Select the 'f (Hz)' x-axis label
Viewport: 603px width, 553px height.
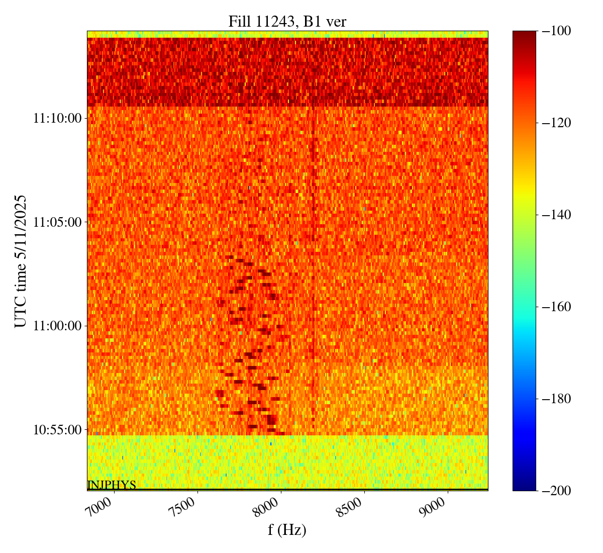(287, 529)
